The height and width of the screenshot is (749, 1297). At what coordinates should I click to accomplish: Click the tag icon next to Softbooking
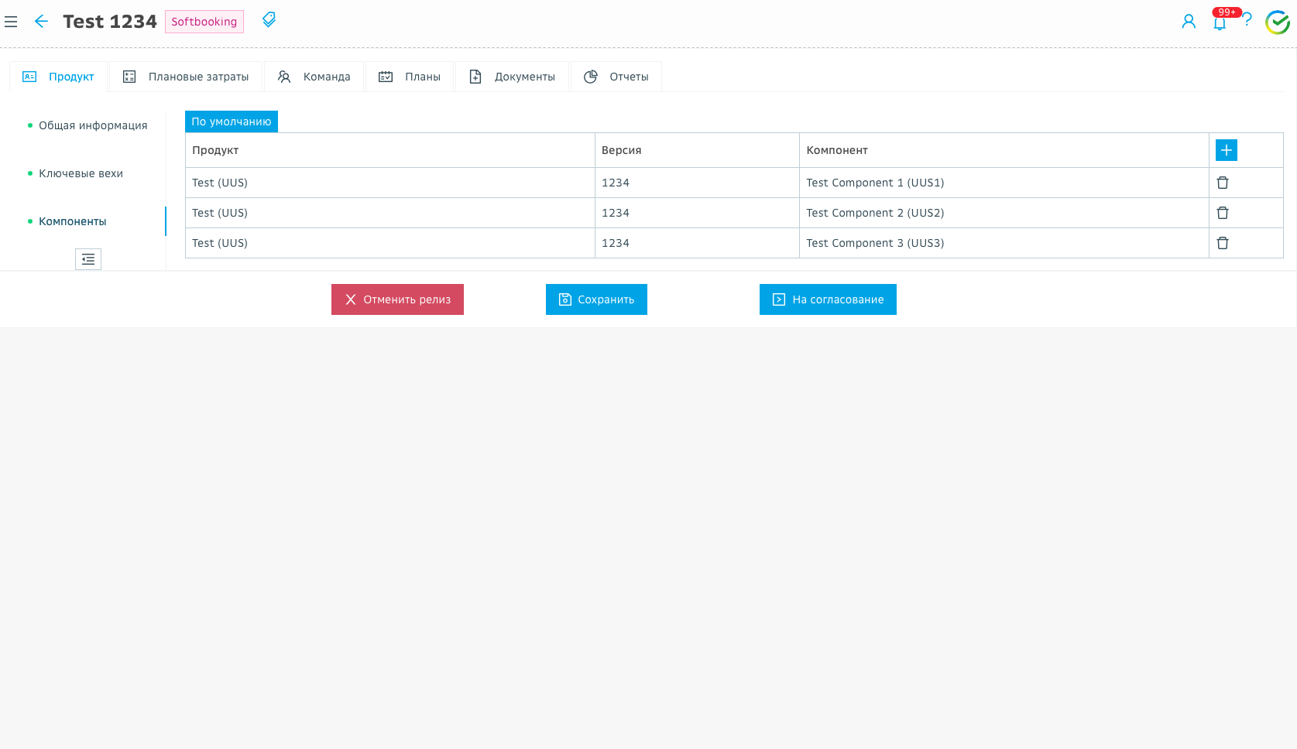(x=269, y=20)
